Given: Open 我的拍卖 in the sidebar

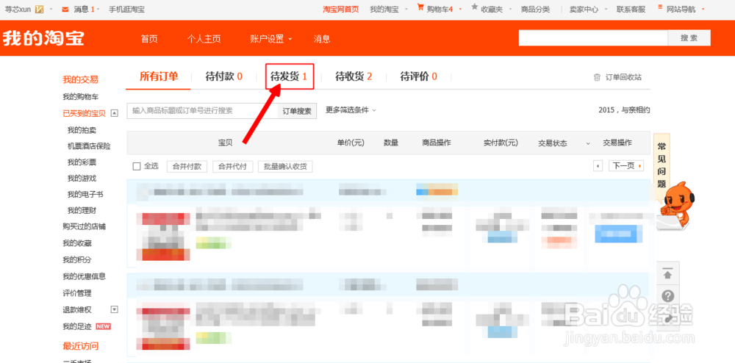Looking at the screenshot, I should tap(82, 130).
